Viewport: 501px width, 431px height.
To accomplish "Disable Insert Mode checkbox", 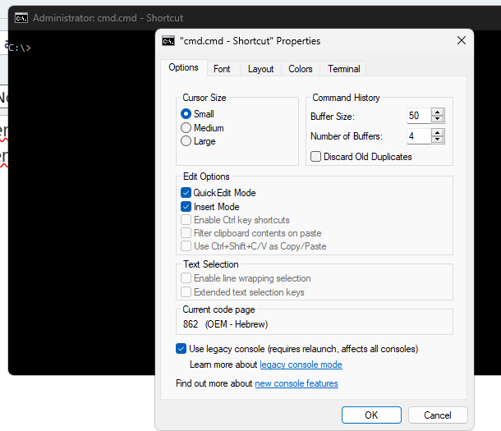I will (186, 207).
